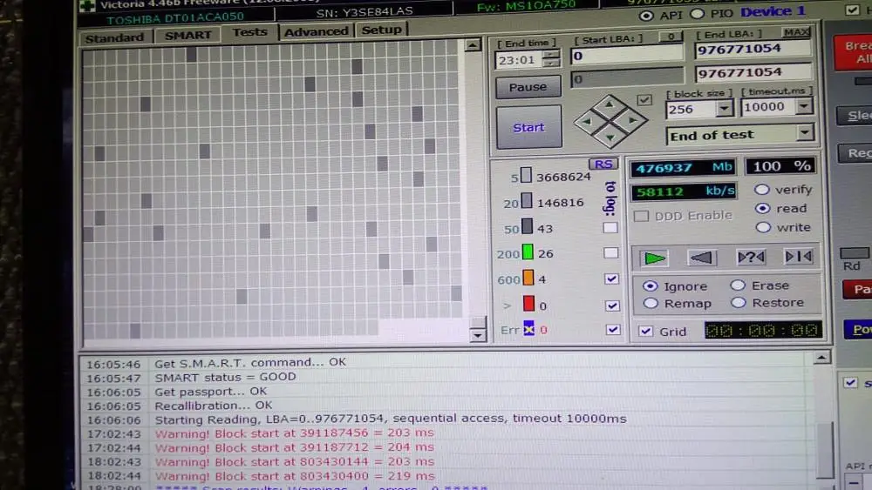The width and height of the screenshot is (872, 490).
Task: Select the Tests tab
Action: pos(249,32)
